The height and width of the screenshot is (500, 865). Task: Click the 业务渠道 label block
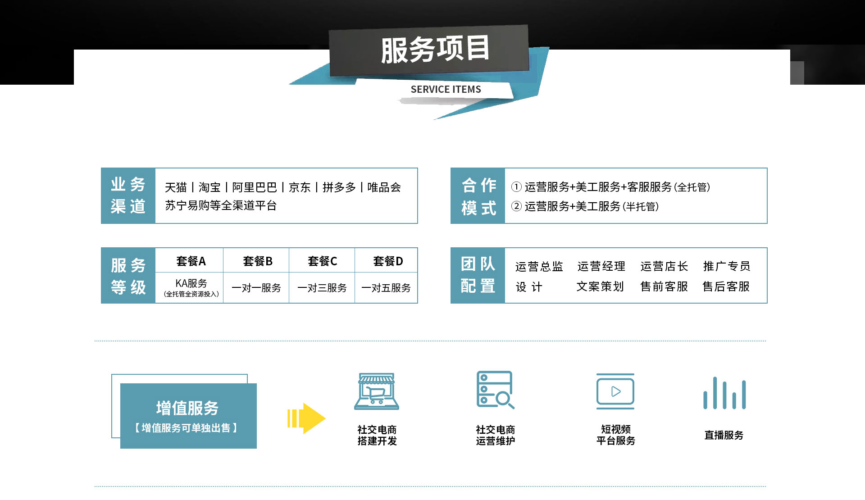tap(128, 195)
